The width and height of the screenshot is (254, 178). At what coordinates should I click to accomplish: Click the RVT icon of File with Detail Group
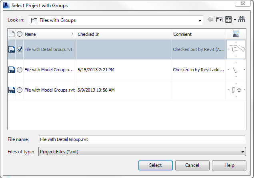pos(11,50)
